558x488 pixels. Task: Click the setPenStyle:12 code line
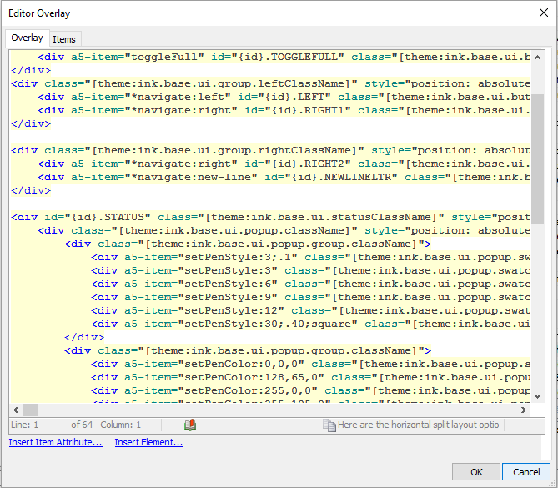point(310,310)
